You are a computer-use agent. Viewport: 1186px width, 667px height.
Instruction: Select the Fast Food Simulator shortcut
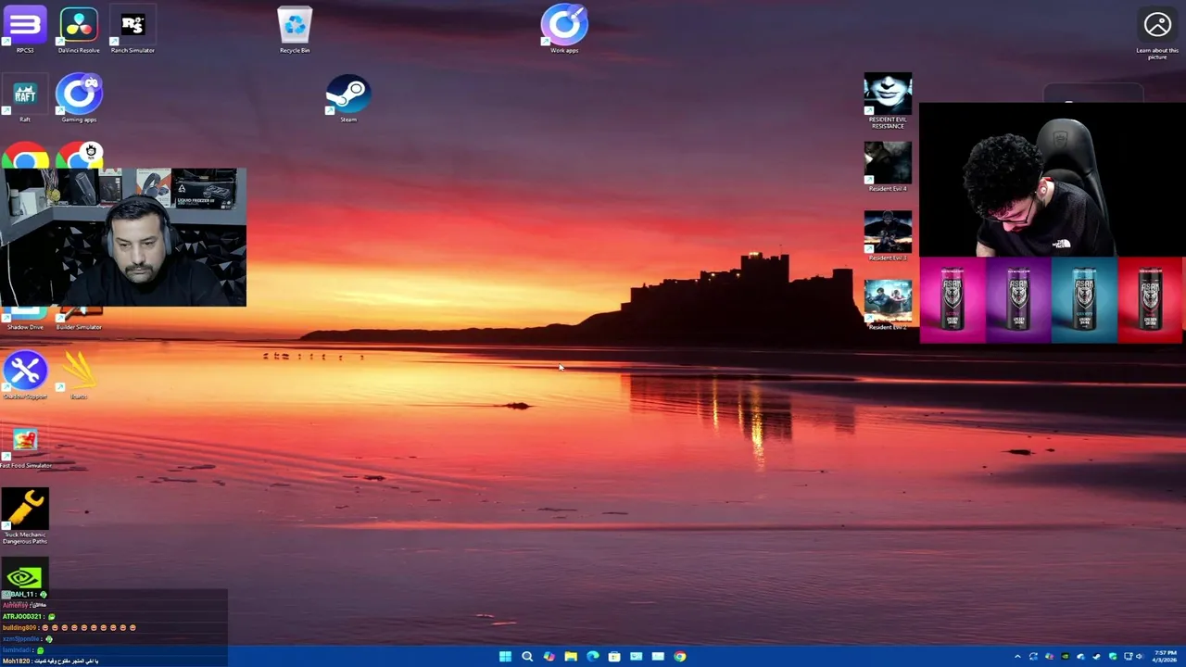(x=25, y=445)
